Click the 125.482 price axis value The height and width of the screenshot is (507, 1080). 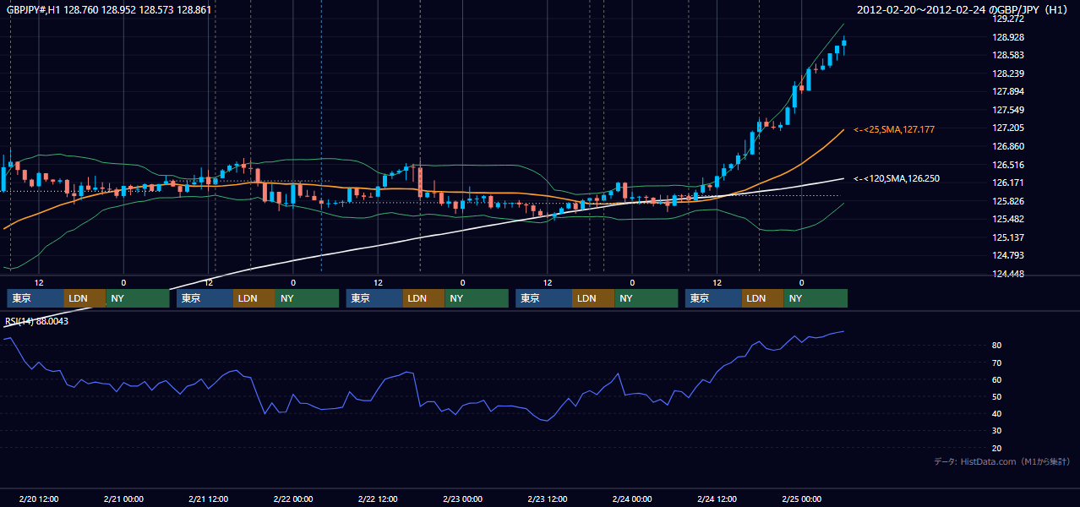coord(1009,219)
